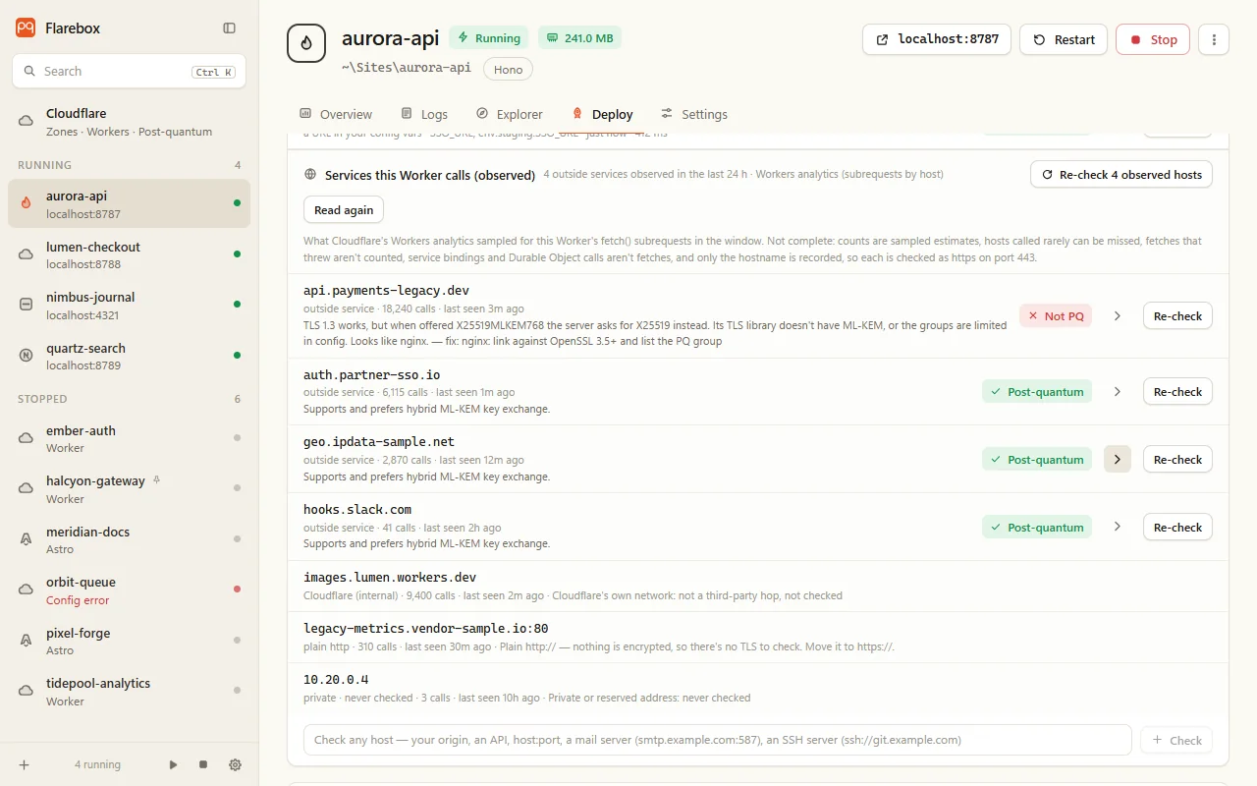Screen dimensions: 1257x786
Task: Click orbit-queue red error status dot
Action: (x=237, y=589)
